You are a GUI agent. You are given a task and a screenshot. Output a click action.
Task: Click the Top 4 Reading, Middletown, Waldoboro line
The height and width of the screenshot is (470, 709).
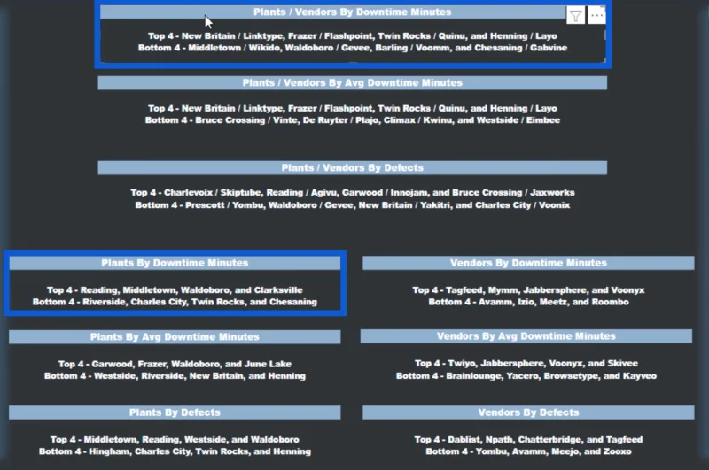click(175, 290)
